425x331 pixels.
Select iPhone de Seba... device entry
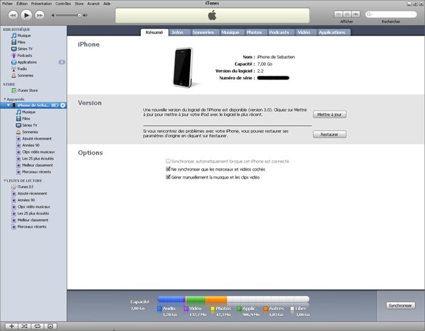click(33, 105)
